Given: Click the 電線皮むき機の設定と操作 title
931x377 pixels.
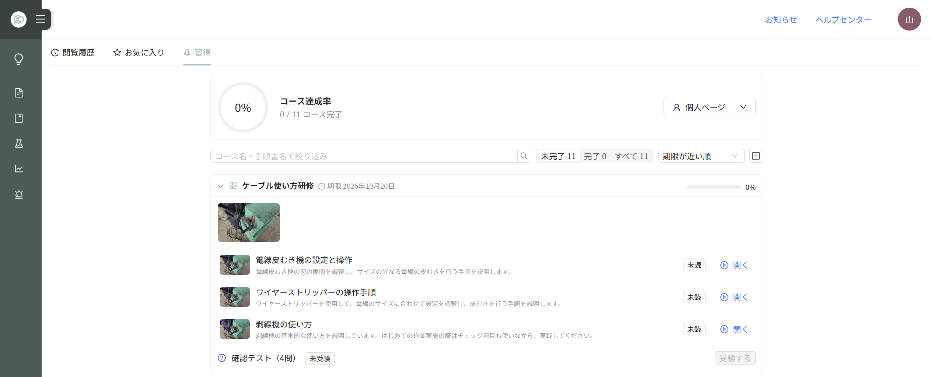Looking at the screenshot, I should tap(304, 260).
